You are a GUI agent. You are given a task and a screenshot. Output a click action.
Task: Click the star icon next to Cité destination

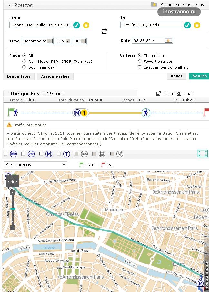(x=197, y=25)
